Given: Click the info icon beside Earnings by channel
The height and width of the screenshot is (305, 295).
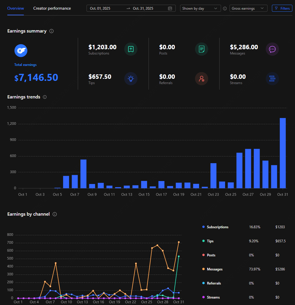Looking at the screenshot, I should coord(55,214).
